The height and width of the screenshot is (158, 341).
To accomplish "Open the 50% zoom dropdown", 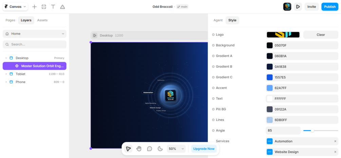I will [x=176, y=149].
